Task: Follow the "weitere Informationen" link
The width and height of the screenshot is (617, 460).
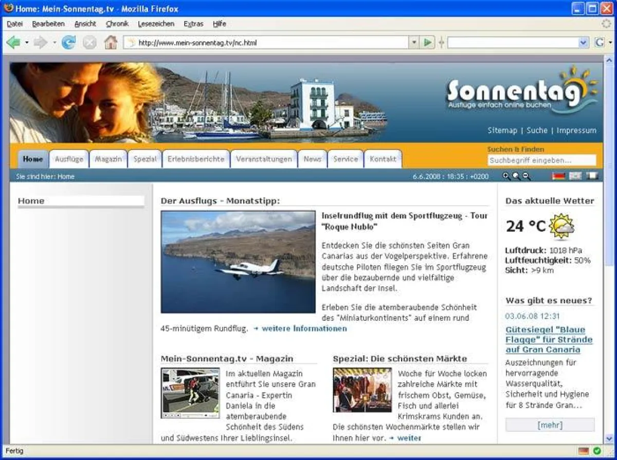Action: tap(304, 328)
